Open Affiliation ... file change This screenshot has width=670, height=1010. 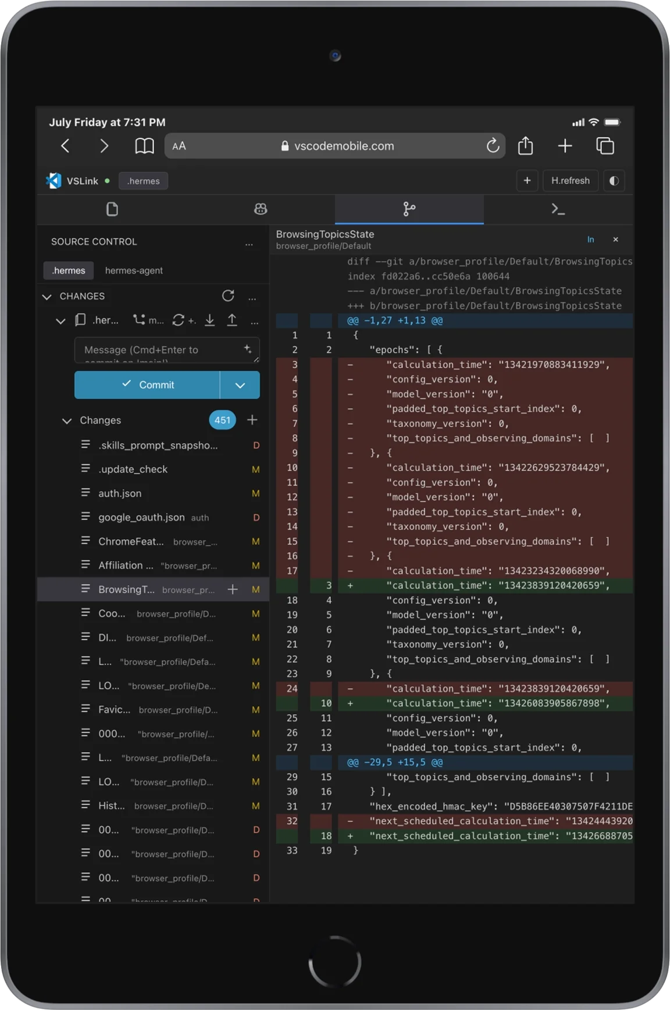click(153, 565)
